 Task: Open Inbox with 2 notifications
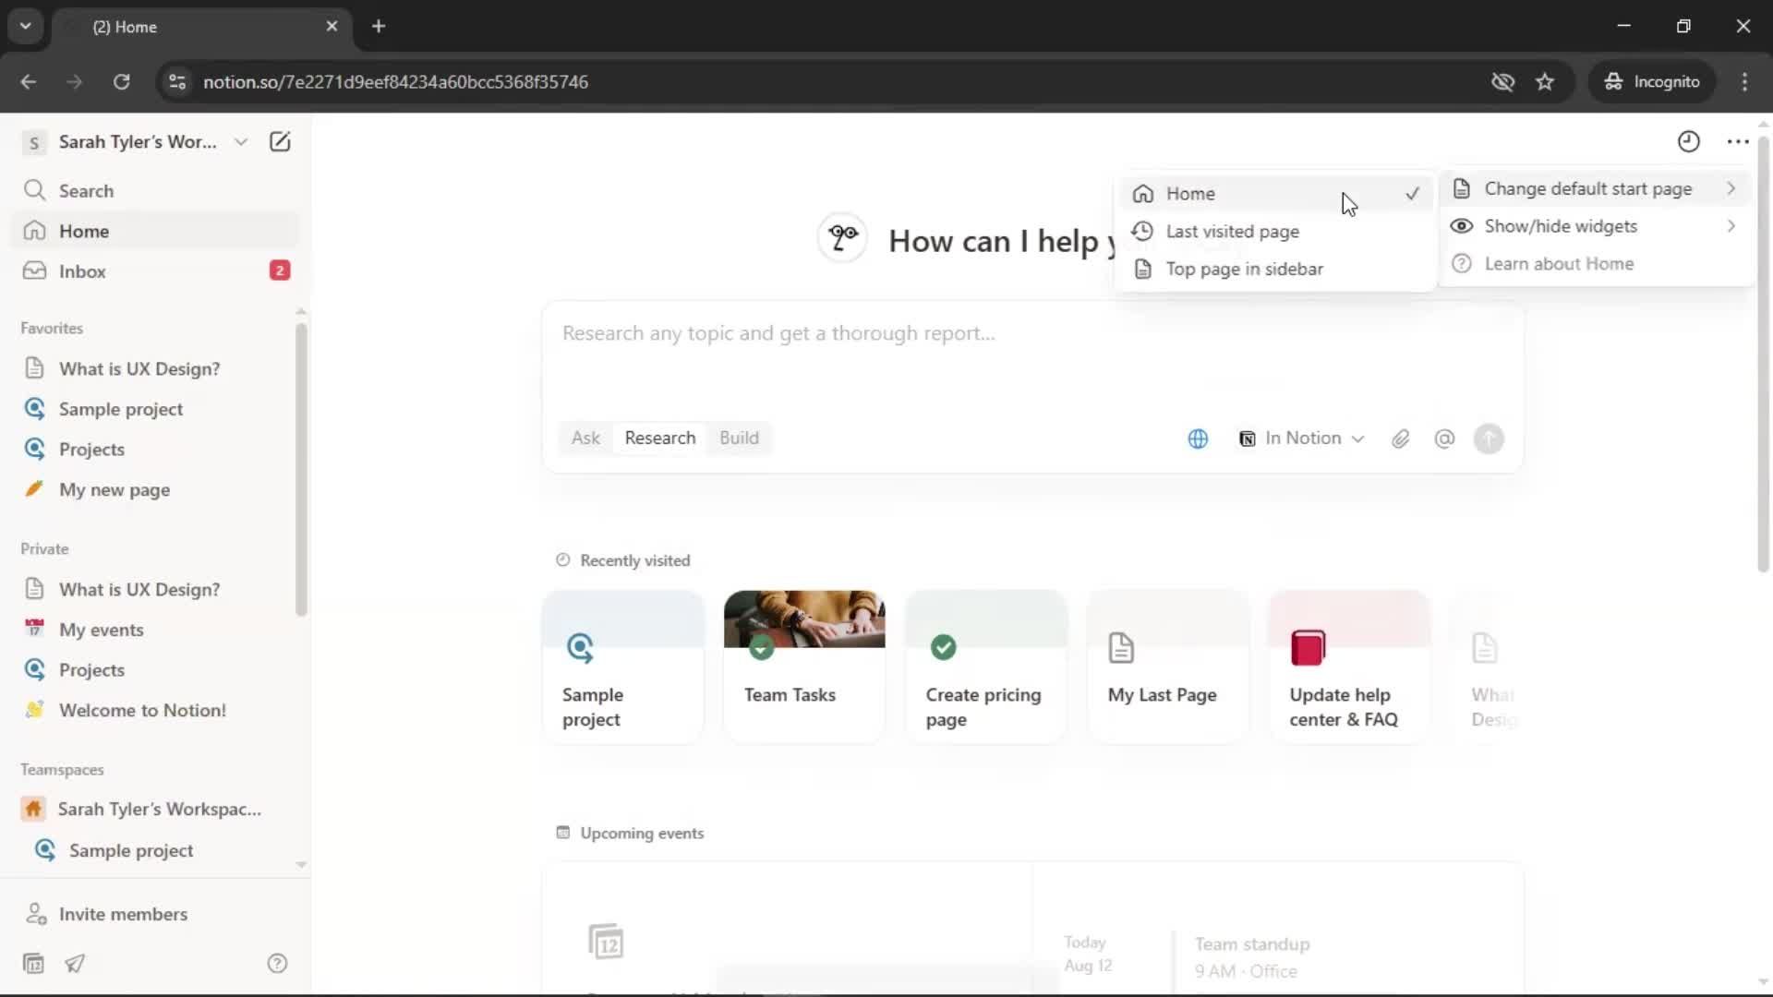tap(155, 271)
